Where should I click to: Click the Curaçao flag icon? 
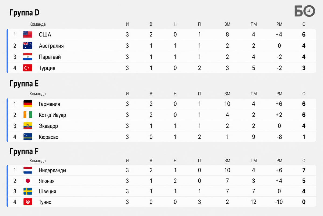click(x=28, y=137)
